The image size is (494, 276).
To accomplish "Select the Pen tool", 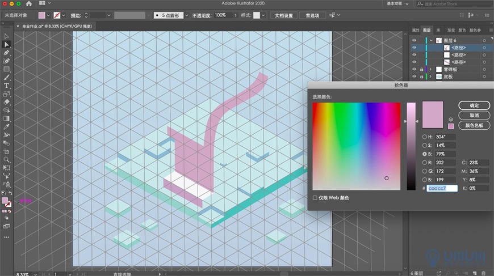I will pyautogui.click(x=6, y=53).
